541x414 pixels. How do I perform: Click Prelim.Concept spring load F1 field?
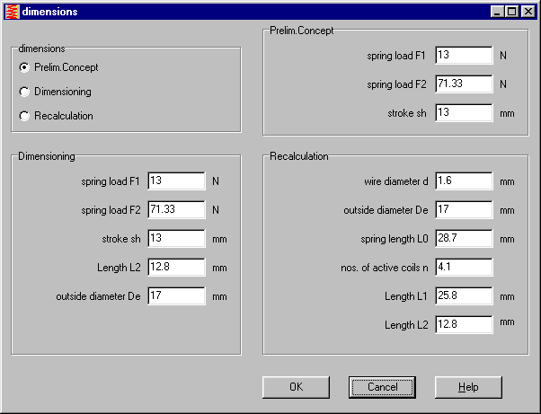pyautogui.click(x=464, y=56)
